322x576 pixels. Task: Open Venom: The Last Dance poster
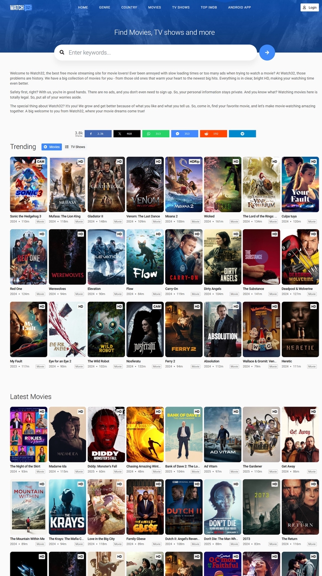tap(145, 184)
